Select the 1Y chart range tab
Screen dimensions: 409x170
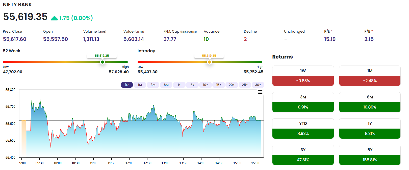click(x=179, y=85)
